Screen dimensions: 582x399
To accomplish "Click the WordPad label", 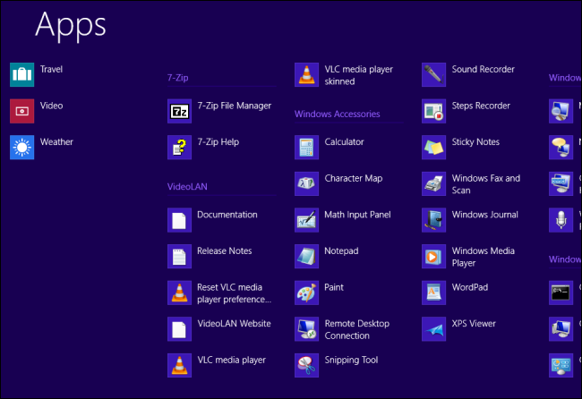I will 469,287.
